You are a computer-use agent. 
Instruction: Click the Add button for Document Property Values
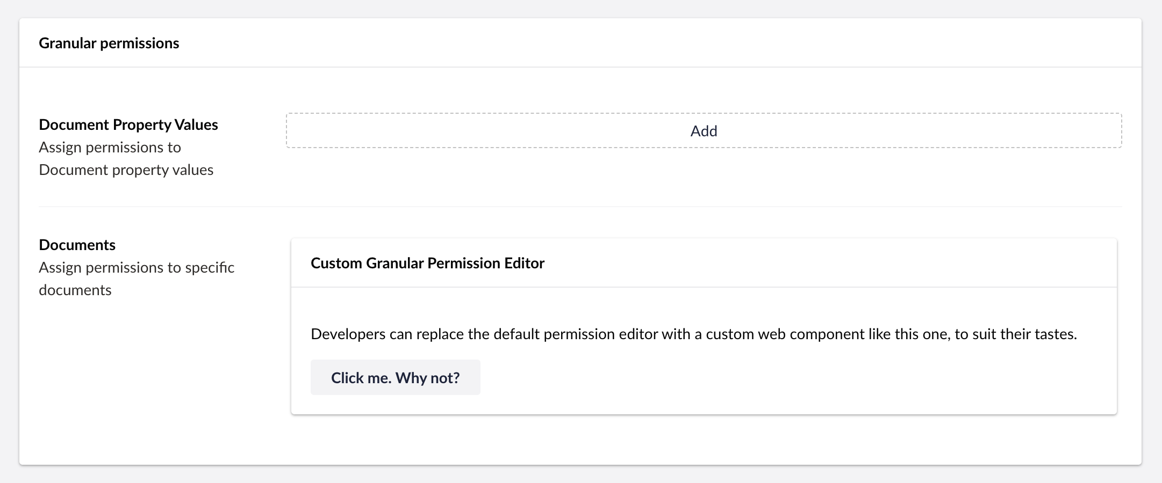pos(704,130)
